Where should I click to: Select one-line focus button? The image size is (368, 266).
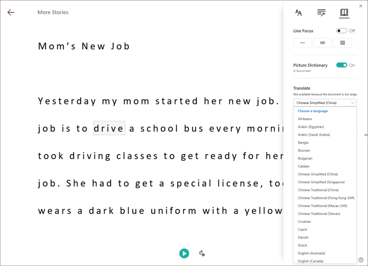tap(302, 43)
